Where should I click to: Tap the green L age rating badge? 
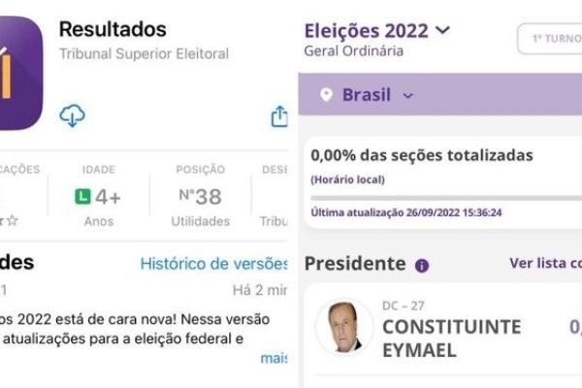coord(82,196)
